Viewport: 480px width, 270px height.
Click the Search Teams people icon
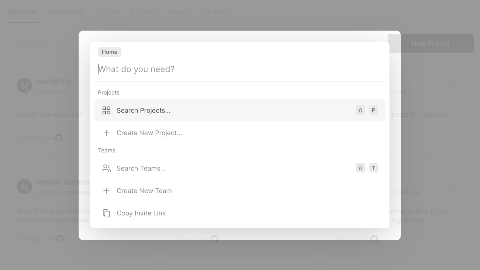tap(106, 168)
